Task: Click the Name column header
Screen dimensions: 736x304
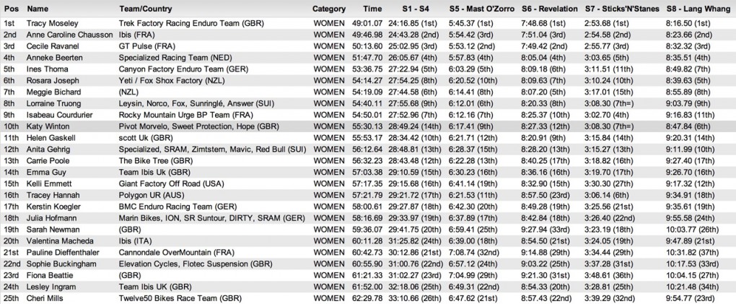Action: (x=37, y=9)
